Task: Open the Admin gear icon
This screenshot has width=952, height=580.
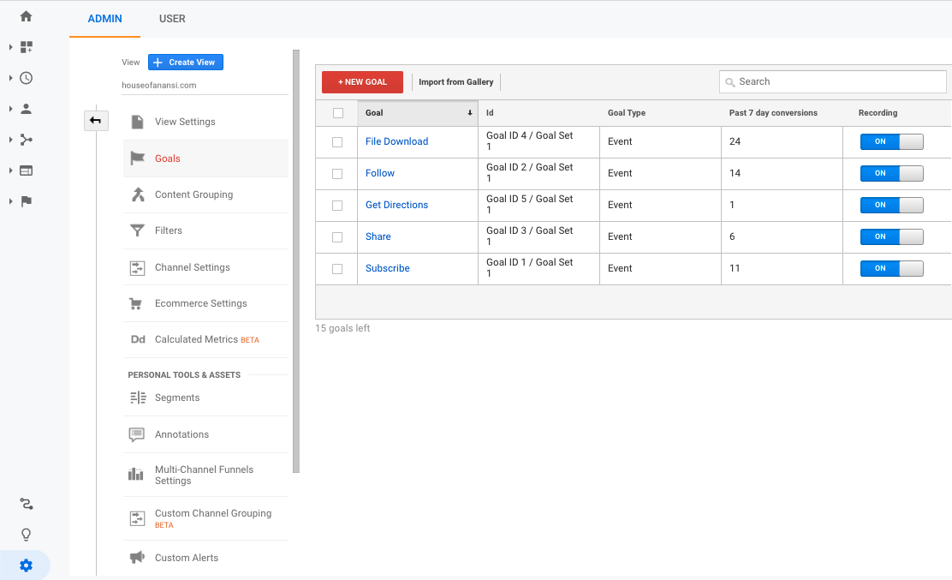Action: (x=26, y=565)
